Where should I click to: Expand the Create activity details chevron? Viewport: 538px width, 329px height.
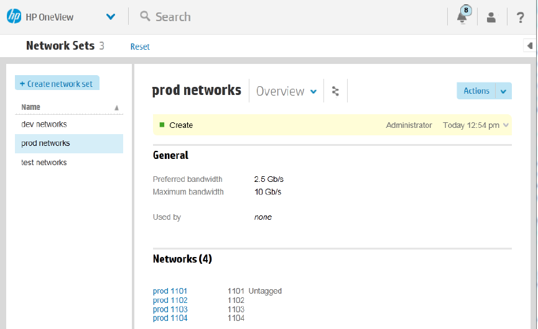coord(506,125)
